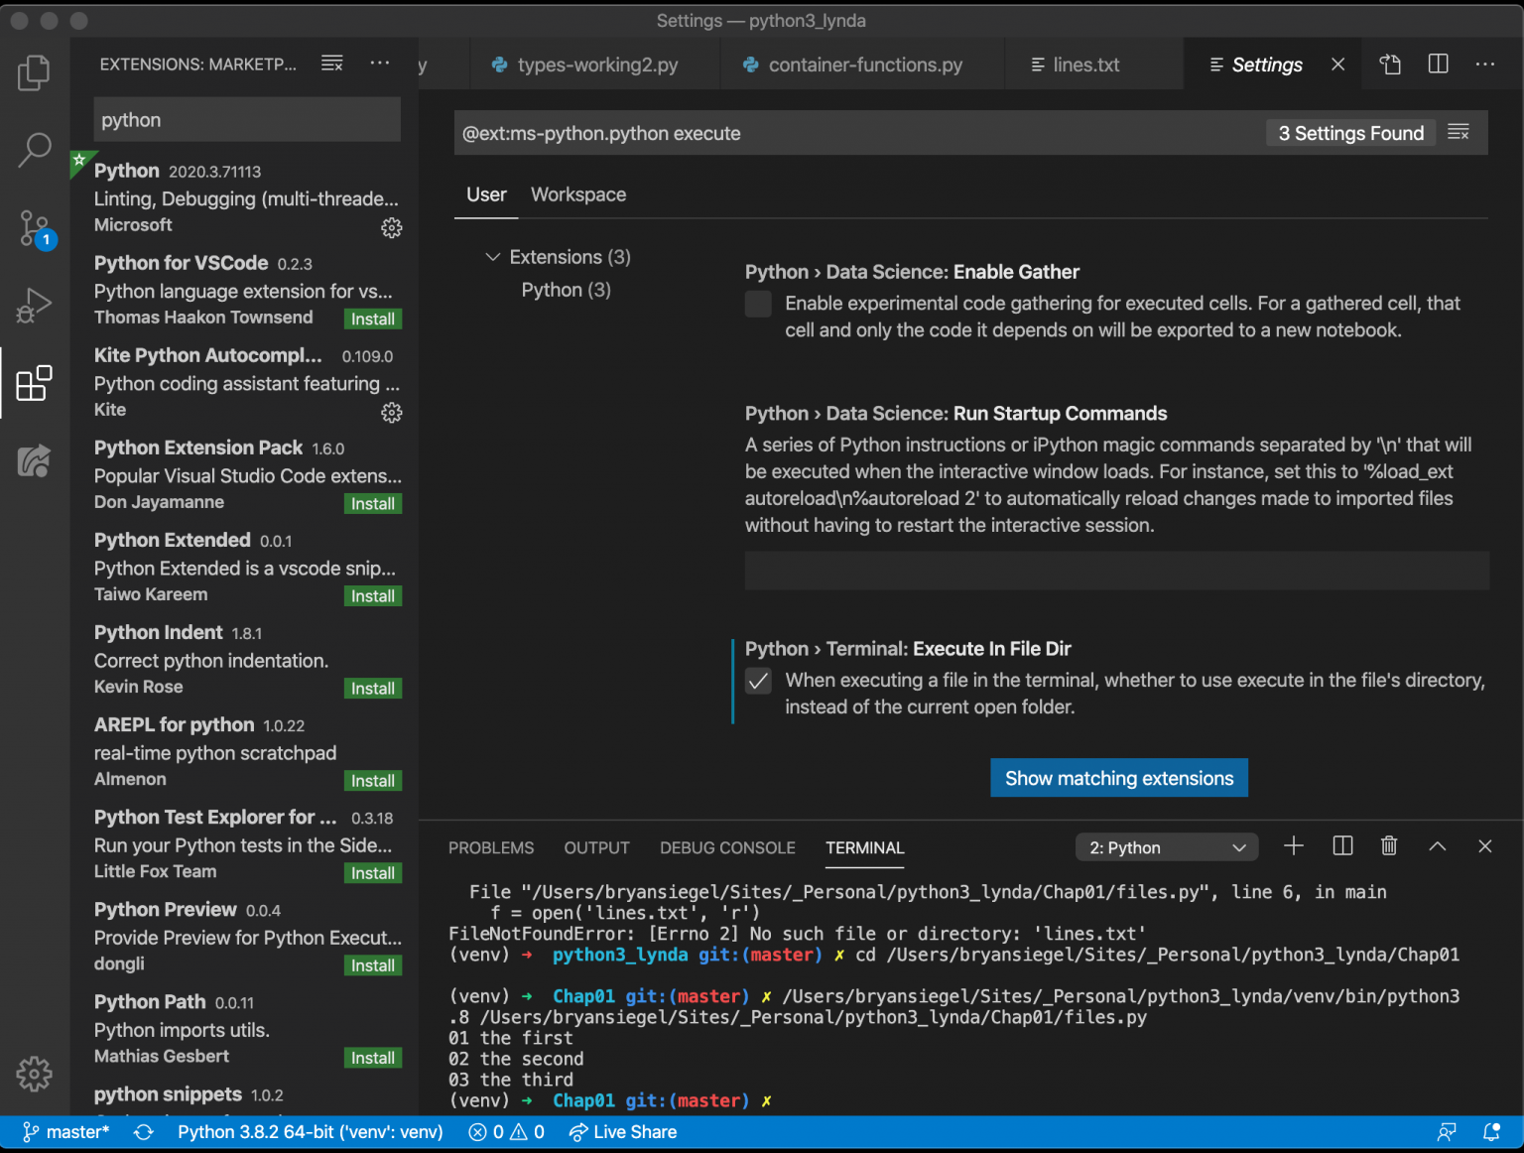Open the OUTPUT panel tab
Viewport: 1524px width, 1153px height.
click(x=597, y=847)
